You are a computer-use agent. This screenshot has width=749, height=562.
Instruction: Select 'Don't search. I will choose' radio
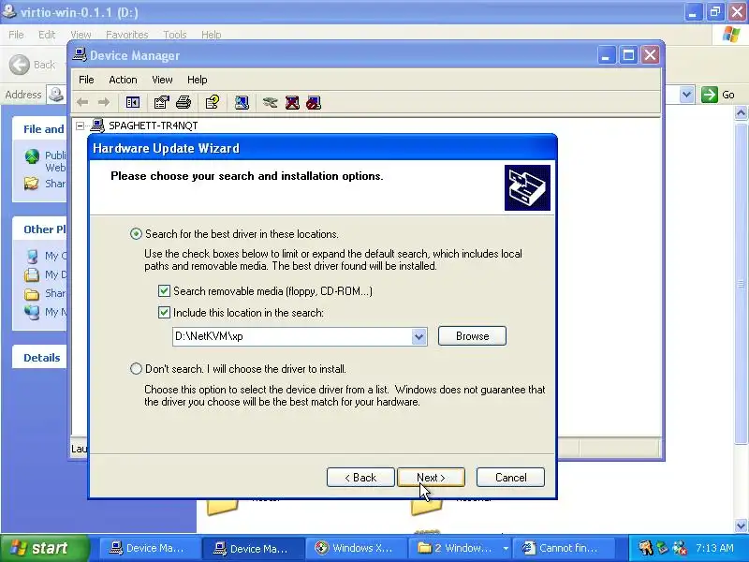pyautogui.click(x=136, y=368)
